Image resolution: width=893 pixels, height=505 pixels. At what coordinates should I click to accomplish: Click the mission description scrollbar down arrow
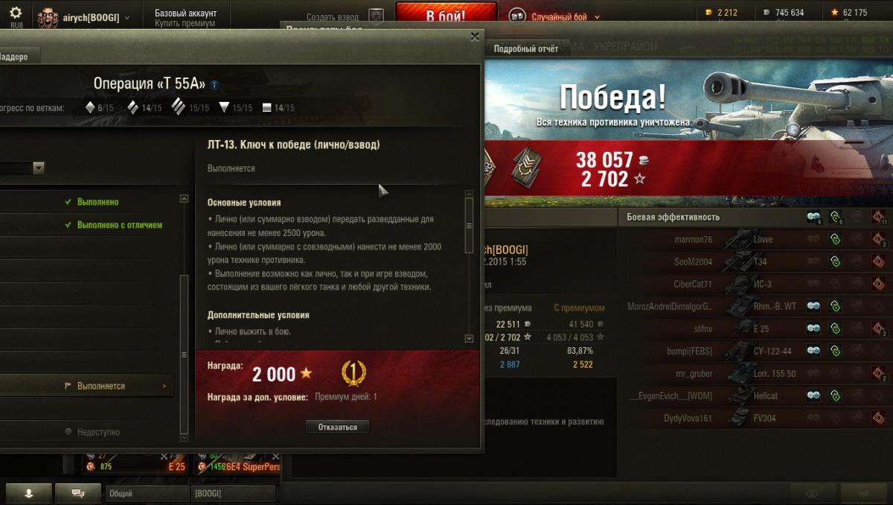[x=469, y=338]
